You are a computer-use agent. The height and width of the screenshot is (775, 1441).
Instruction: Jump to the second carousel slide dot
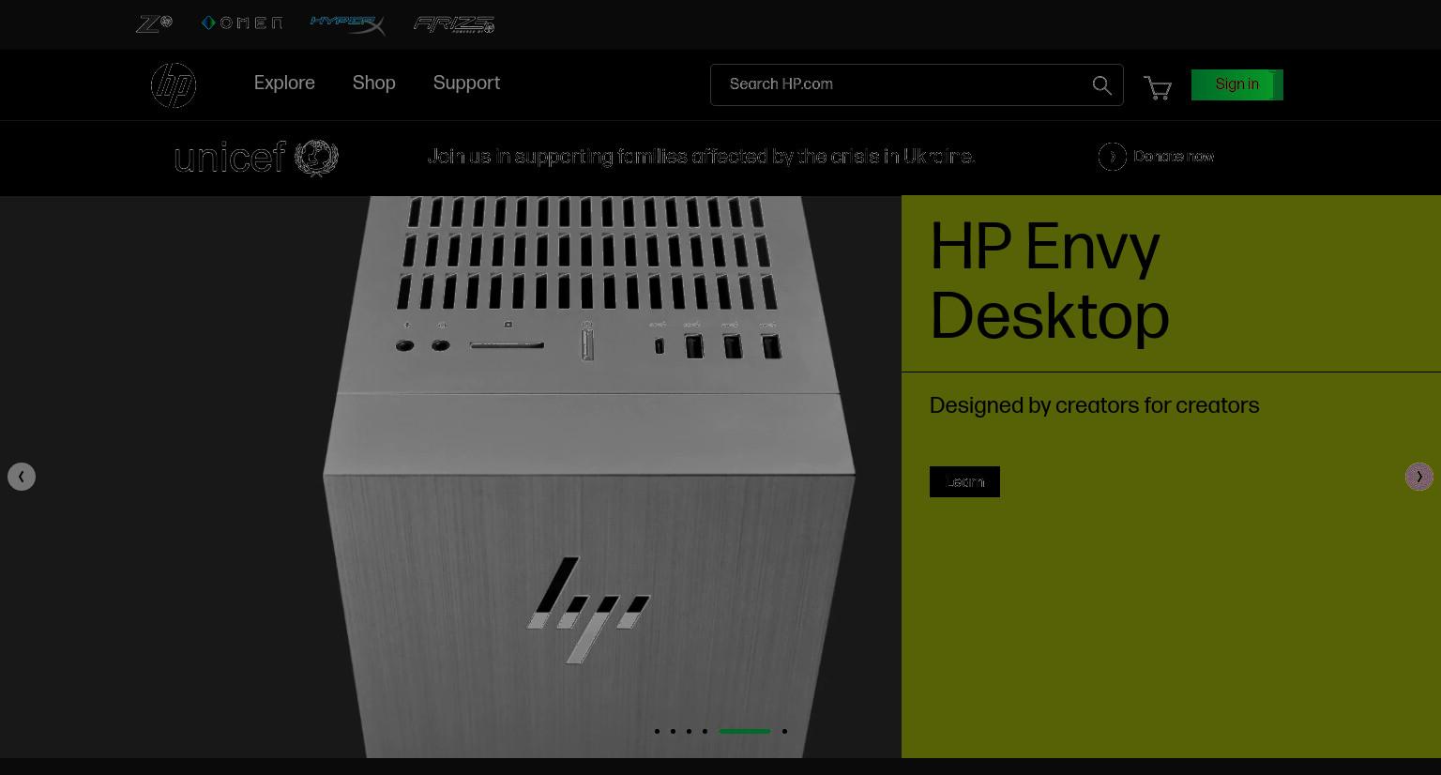(673, 731)
